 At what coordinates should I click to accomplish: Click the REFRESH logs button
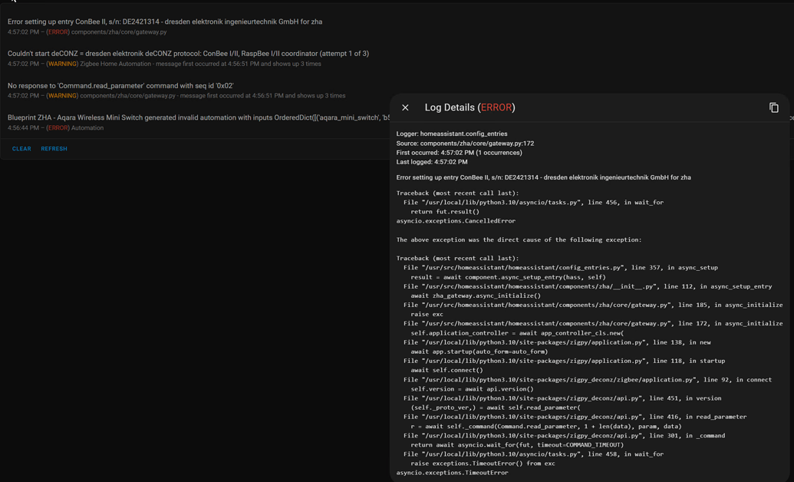click(x=54, y=148)
